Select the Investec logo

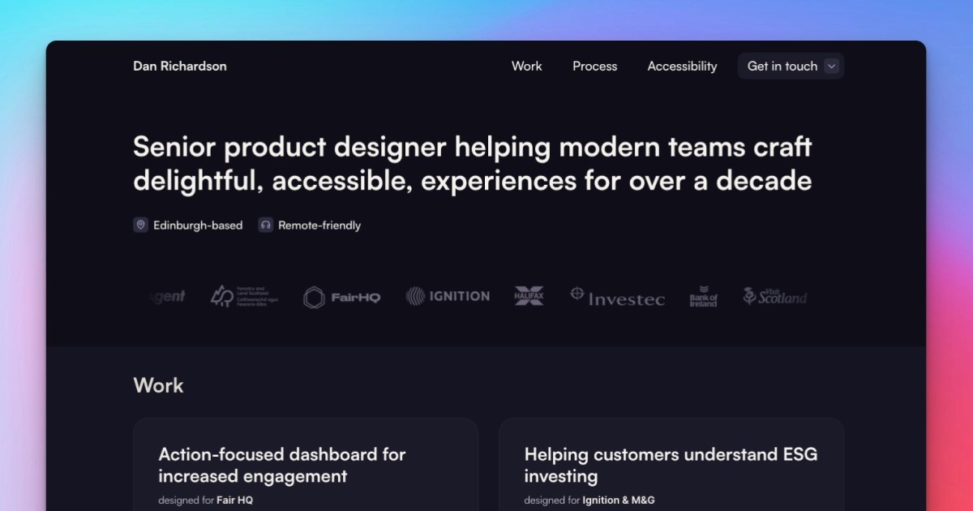[x=617, y=297]
